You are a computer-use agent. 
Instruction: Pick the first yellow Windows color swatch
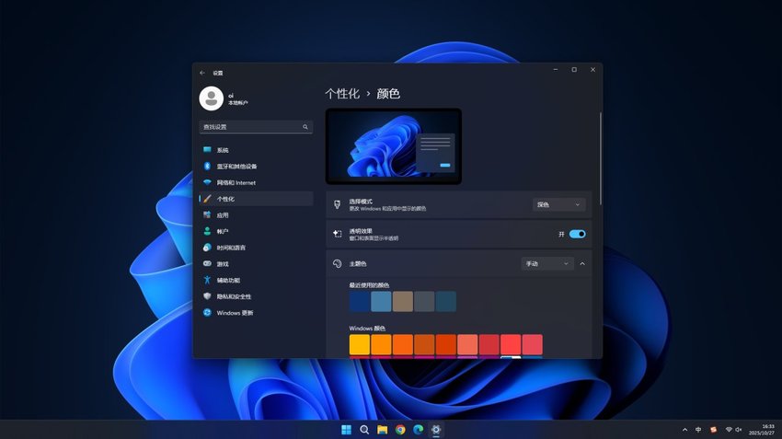(x=360, y=344)
